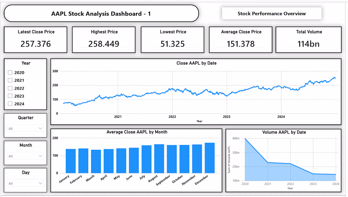The image size is (348, 197).
Task: Click the Lowest Price value 51.325
Action: [x=172, y=44]
